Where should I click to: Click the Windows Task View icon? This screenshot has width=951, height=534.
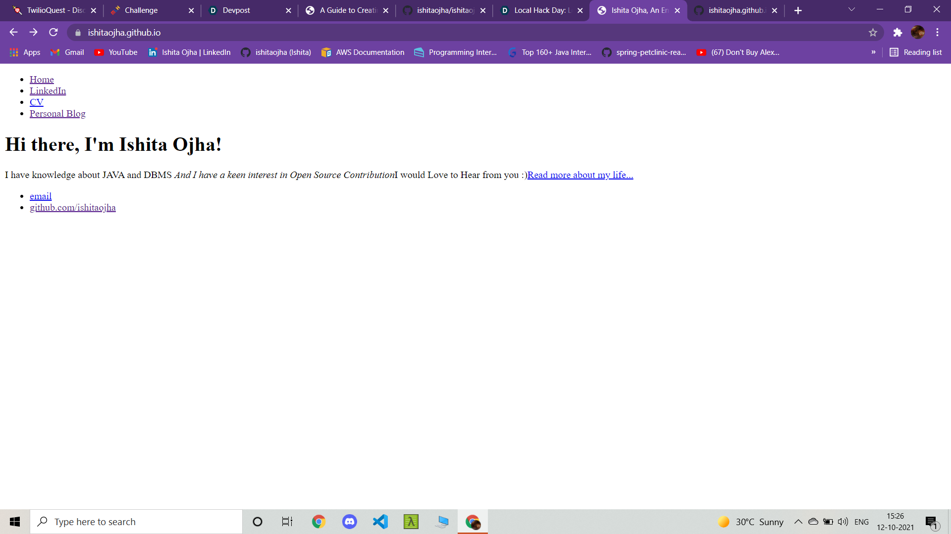tap(287, 522)
